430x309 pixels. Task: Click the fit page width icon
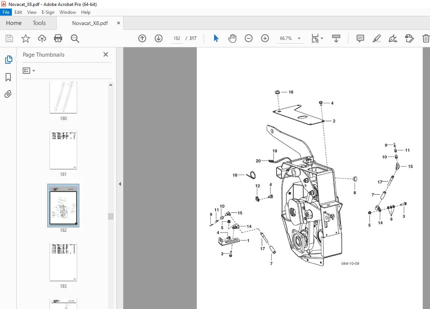pos(315,38)
